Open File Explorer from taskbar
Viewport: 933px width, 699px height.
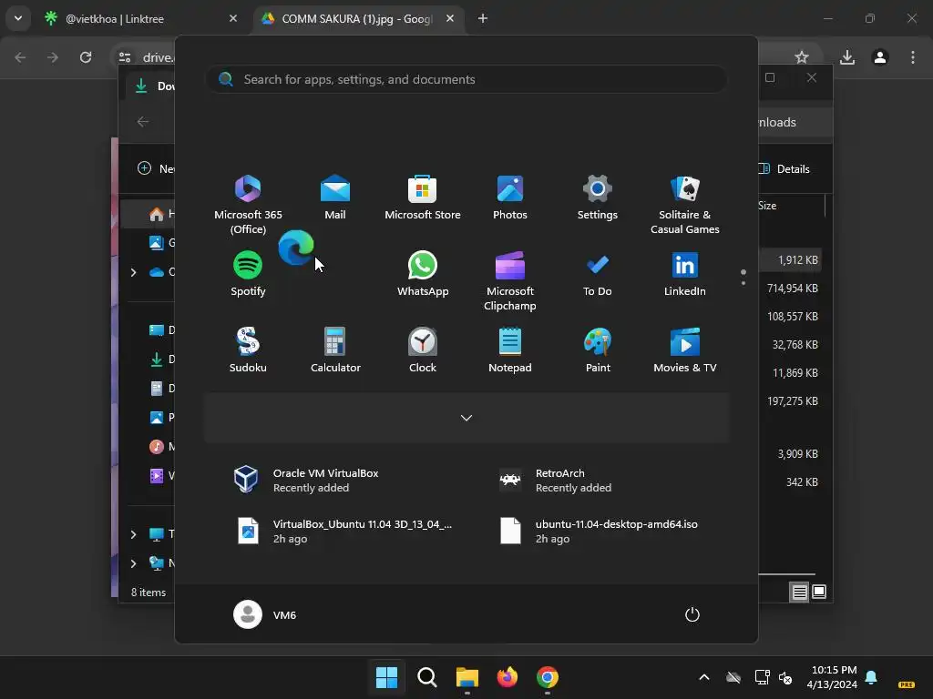pyautogui.click(x=467, y=677)
